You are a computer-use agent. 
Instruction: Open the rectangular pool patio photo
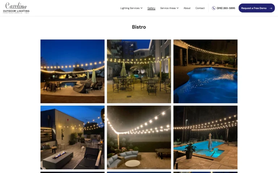[x=205, y=138]
